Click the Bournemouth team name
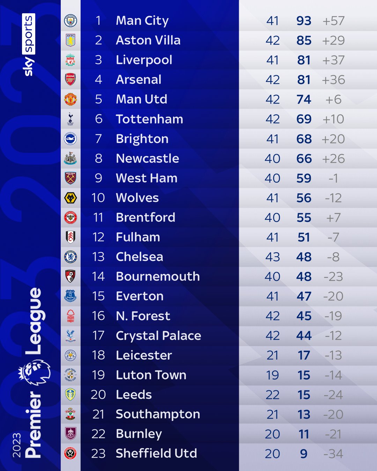The width and height of the screenshot is (377, 471). click(157, 277)
